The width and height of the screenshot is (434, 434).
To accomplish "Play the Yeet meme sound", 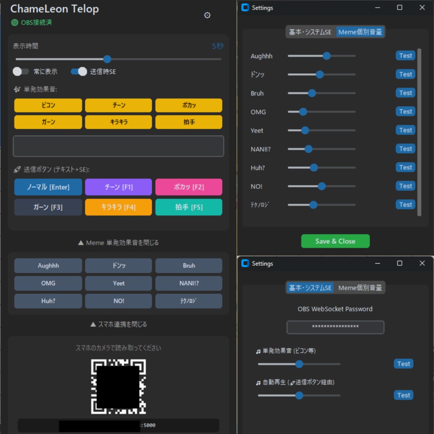I will (119, 284).
